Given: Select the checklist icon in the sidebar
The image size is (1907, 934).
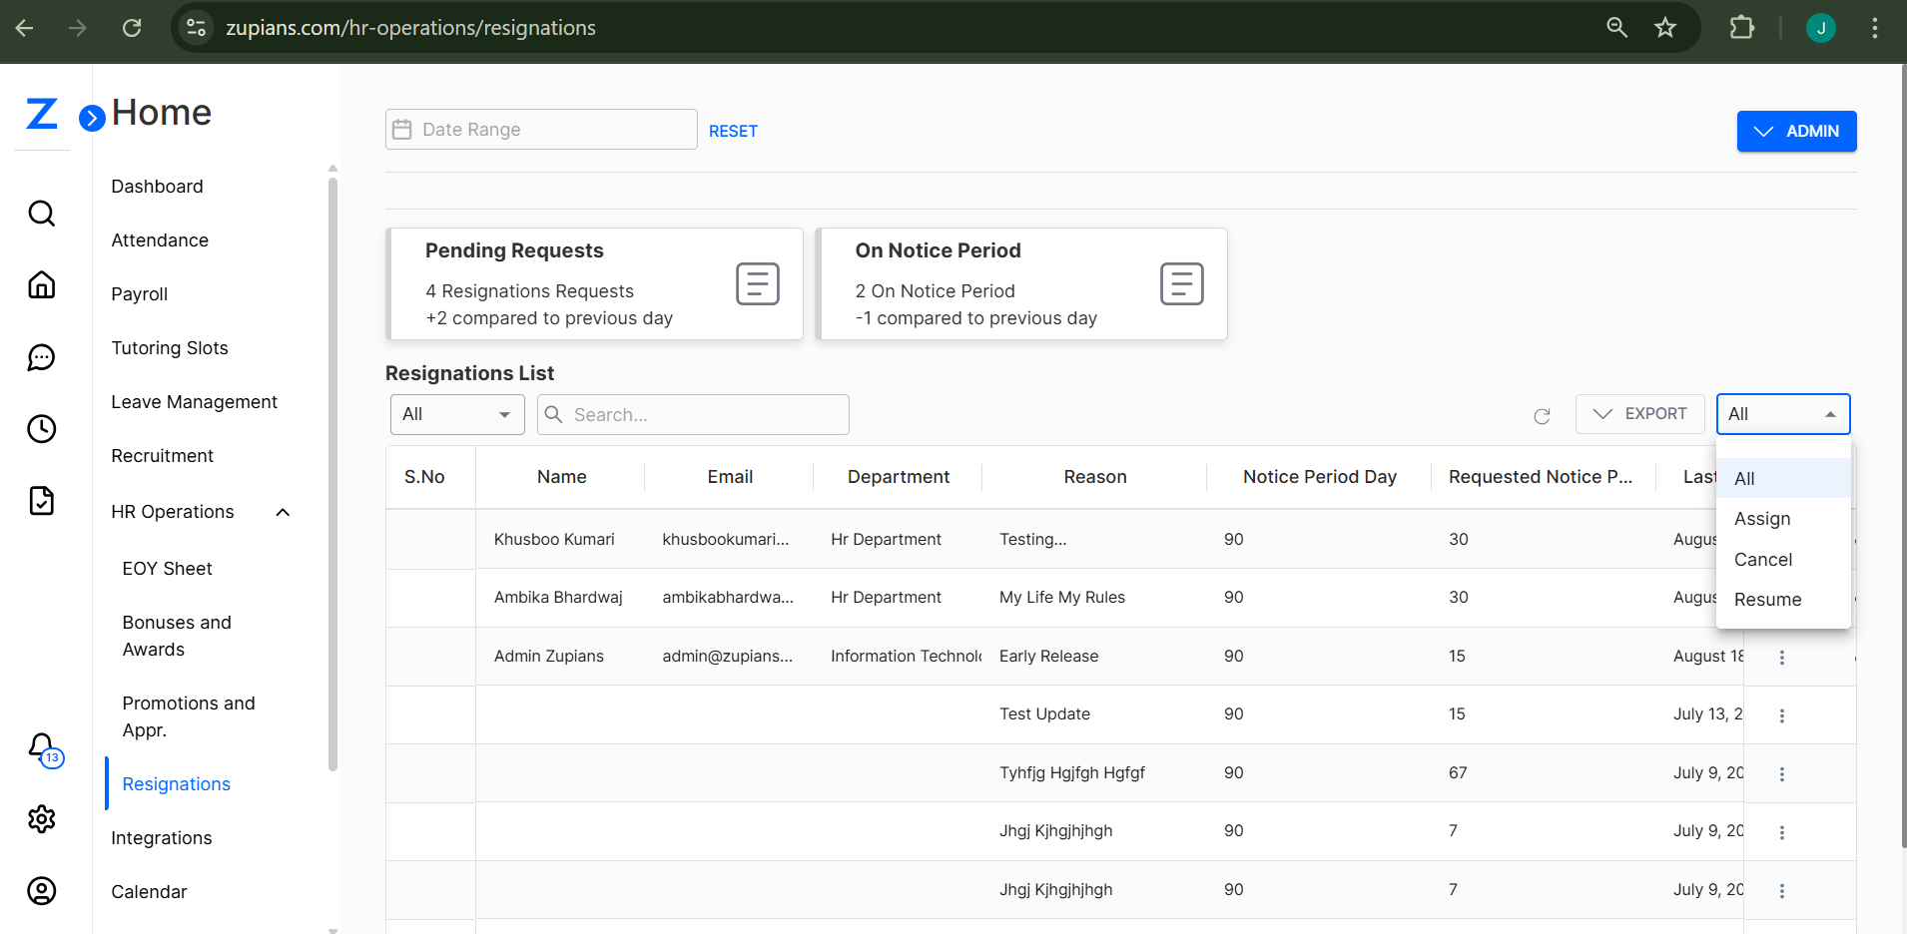Looking at the screenshot, I should [x=41, y=500].
